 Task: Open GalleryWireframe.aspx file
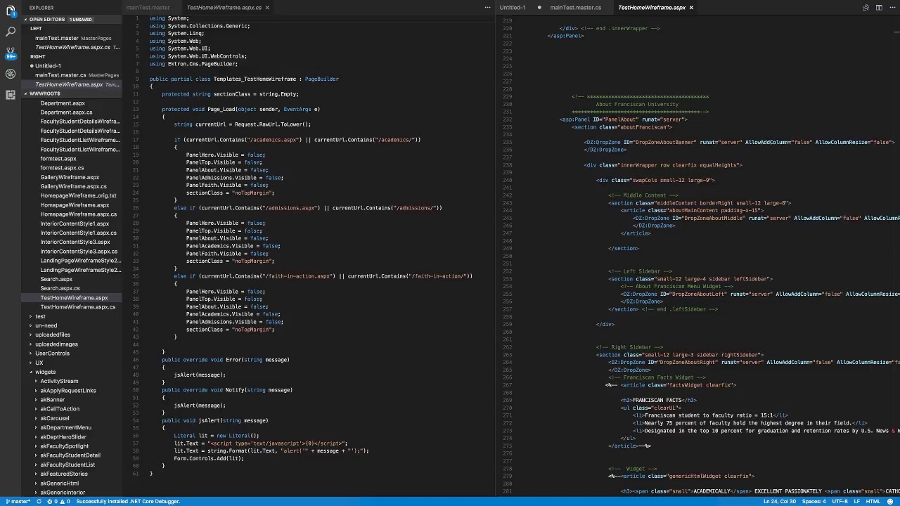70,177
